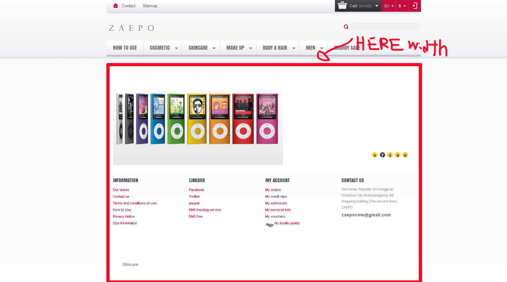This screenshot has width=507, height=282.
Task: Click the Contact us footer link
Action: coord(121,196)
